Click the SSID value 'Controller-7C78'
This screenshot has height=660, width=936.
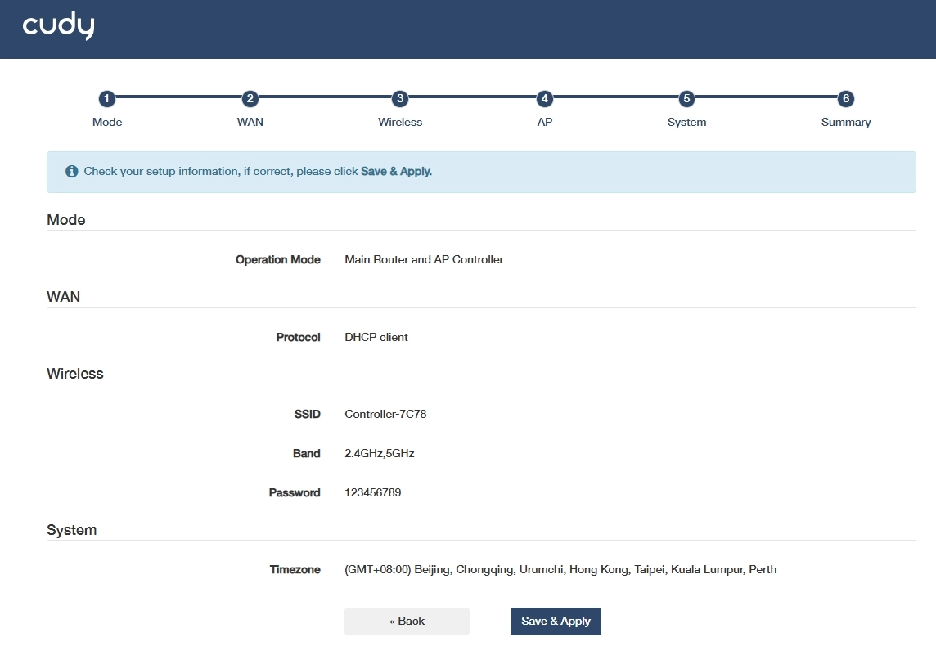coord(385,414)
